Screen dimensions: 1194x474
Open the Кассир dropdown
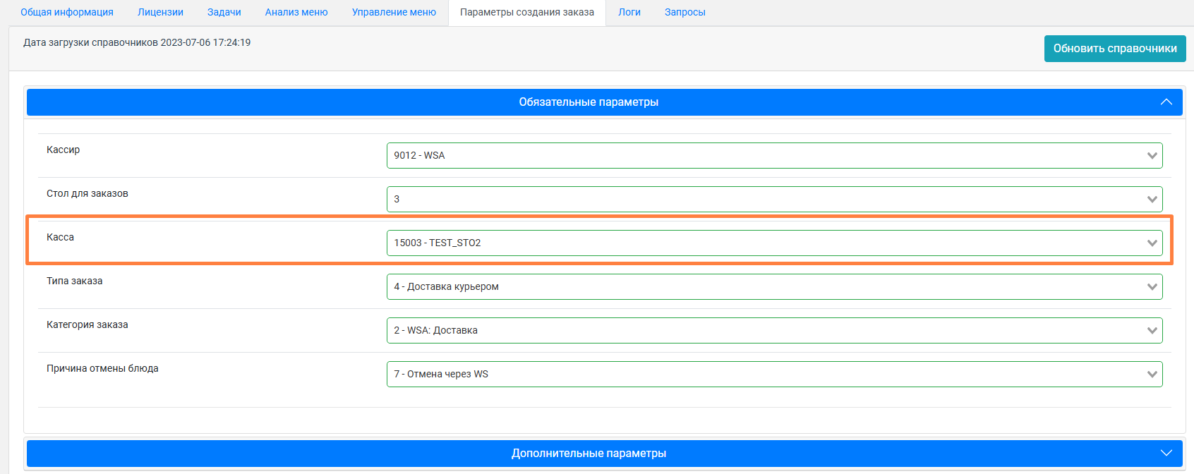point(774,156)
